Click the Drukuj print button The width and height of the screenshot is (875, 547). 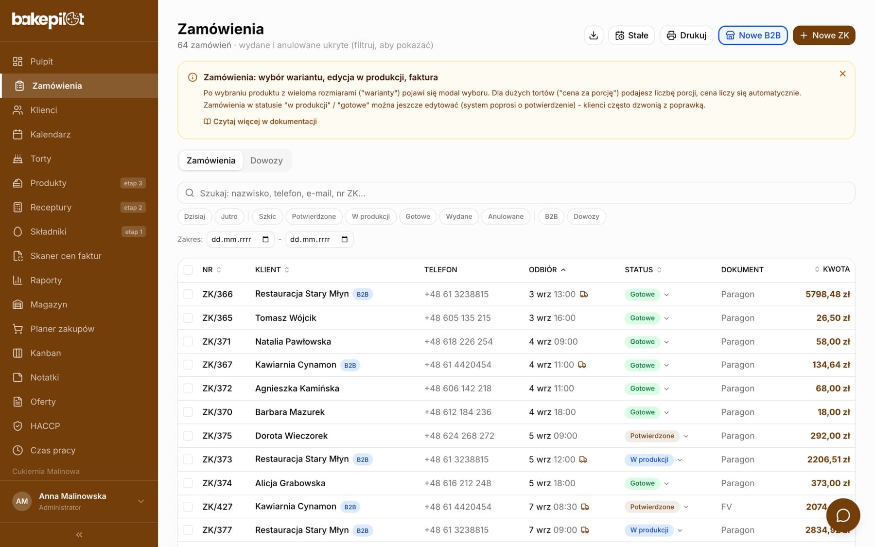tap(686, 35)
